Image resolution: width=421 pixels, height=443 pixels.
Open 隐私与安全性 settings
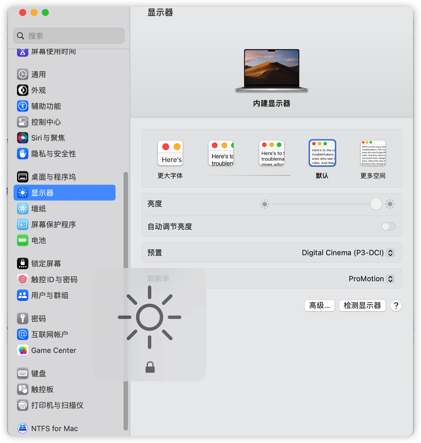click(54, 154)
